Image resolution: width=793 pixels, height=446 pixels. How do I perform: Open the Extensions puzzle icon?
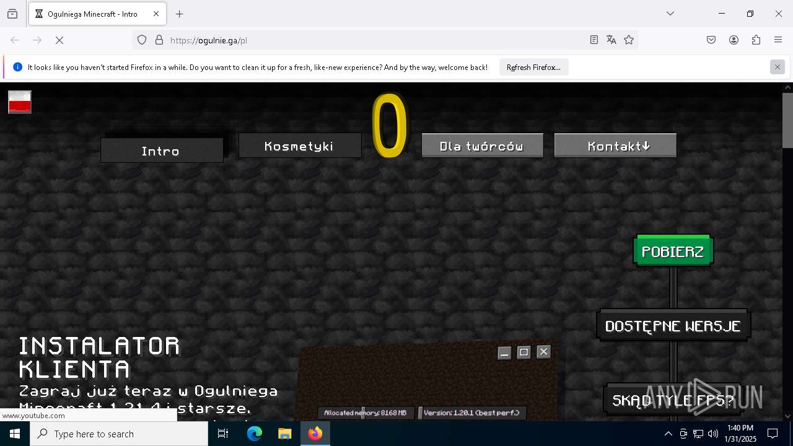pyautogui.click(x=756, y=40)
